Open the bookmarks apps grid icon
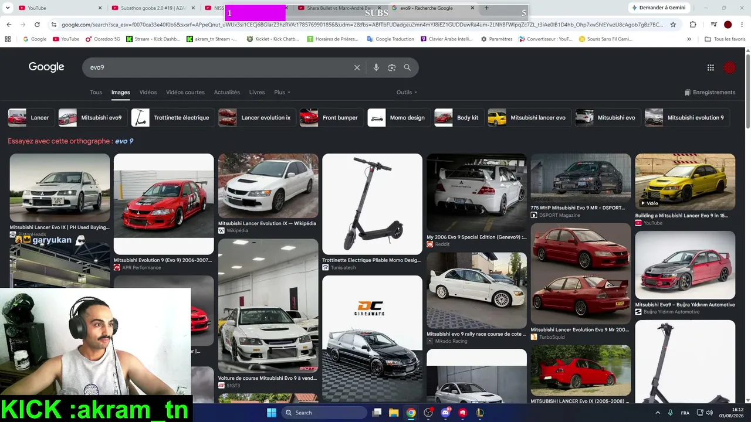The image size is (751, 422). coord(8,39)
